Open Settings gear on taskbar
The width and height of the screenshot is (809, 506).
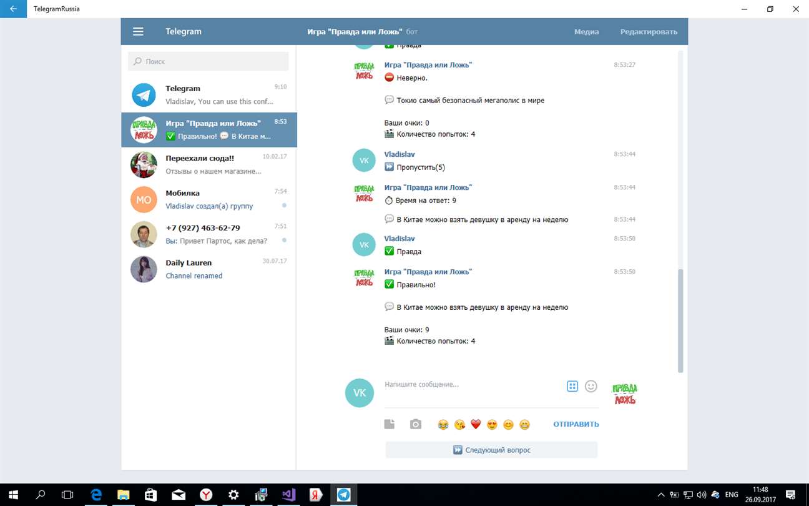[x=233, y=495]
